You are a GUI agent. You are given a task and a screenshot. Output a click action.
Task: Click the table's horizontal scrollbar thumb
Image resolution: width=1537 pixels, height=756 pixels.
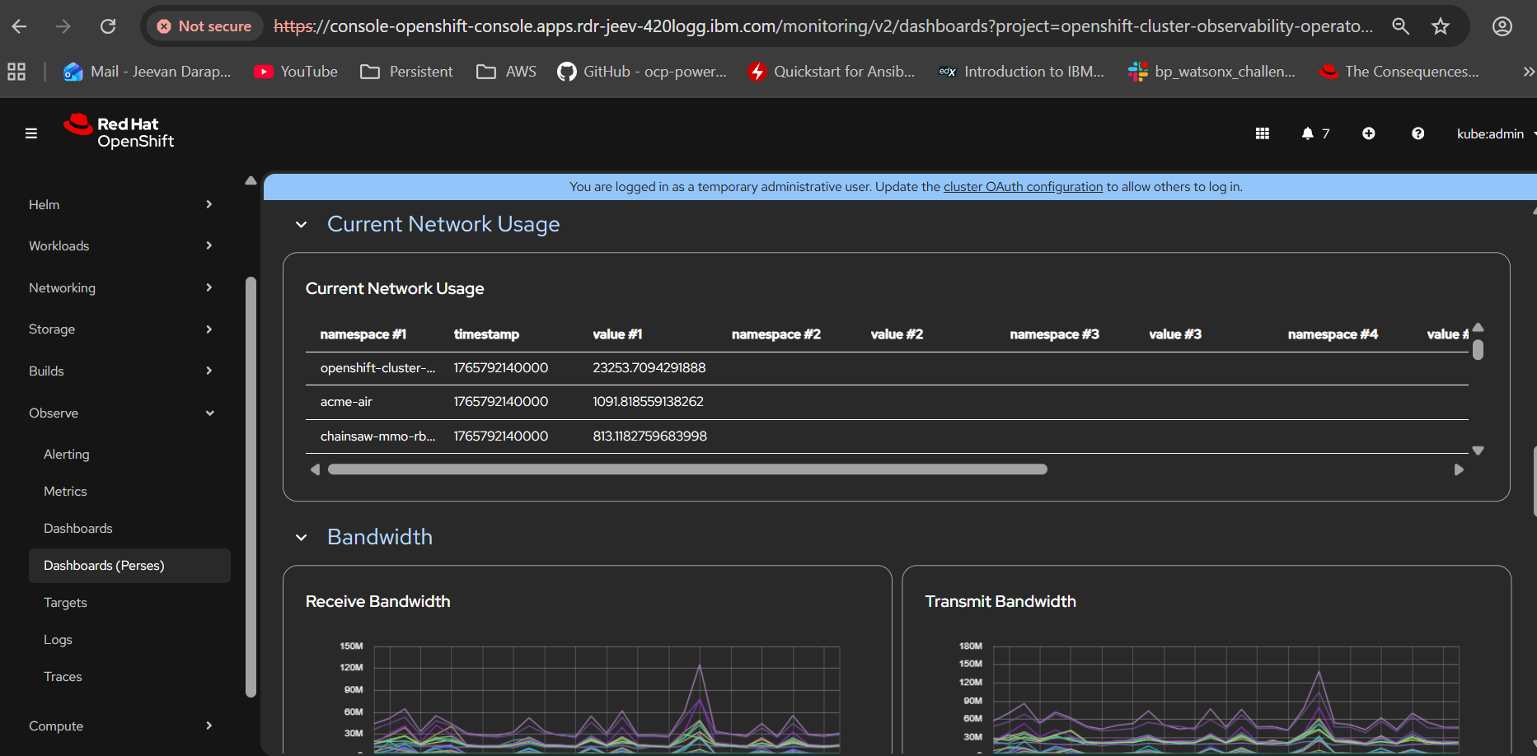pos(687,469)
